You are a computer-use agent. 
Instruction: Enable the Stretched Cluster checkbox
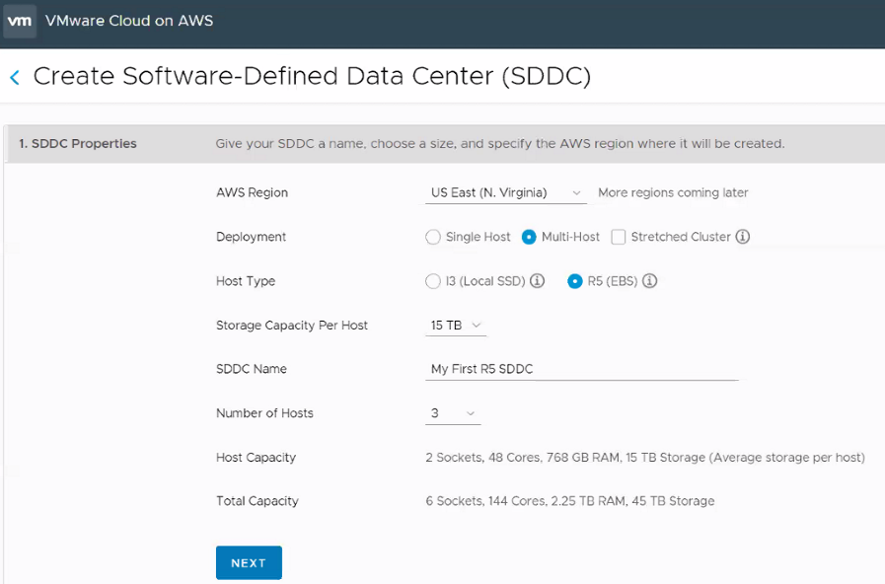pyautogui.click(x=619, y=237)
